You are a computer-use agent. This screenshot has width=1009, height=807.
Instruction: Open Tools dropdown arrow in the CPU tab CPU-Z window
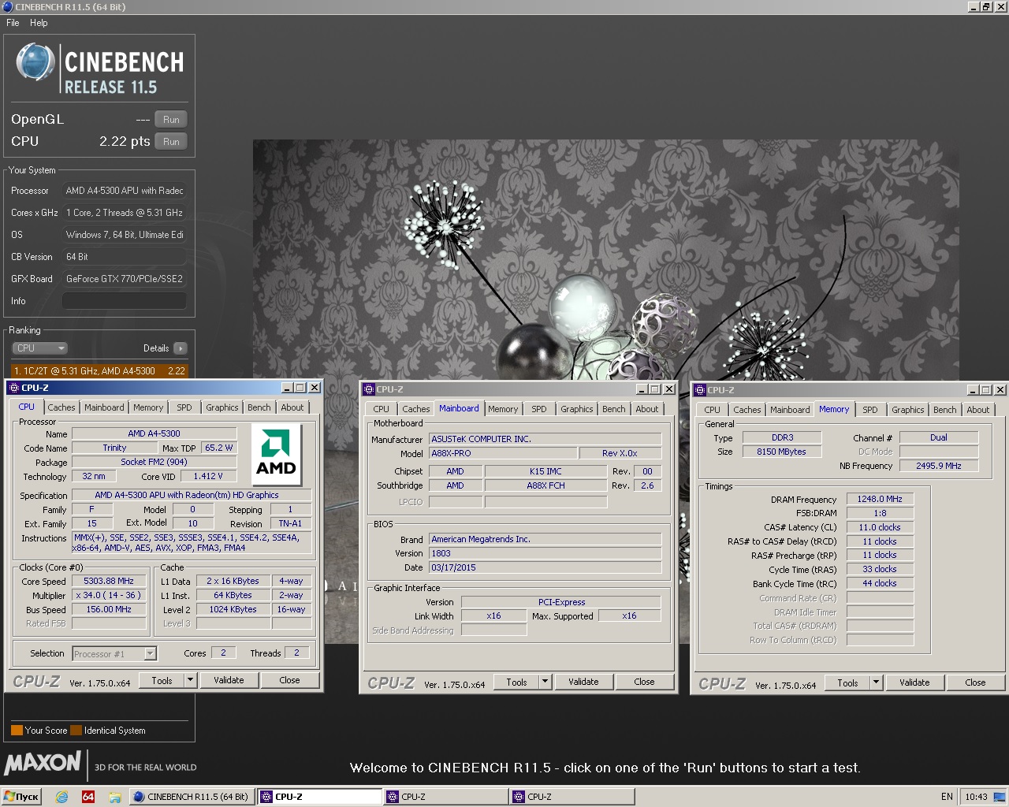tap(190, 680)
